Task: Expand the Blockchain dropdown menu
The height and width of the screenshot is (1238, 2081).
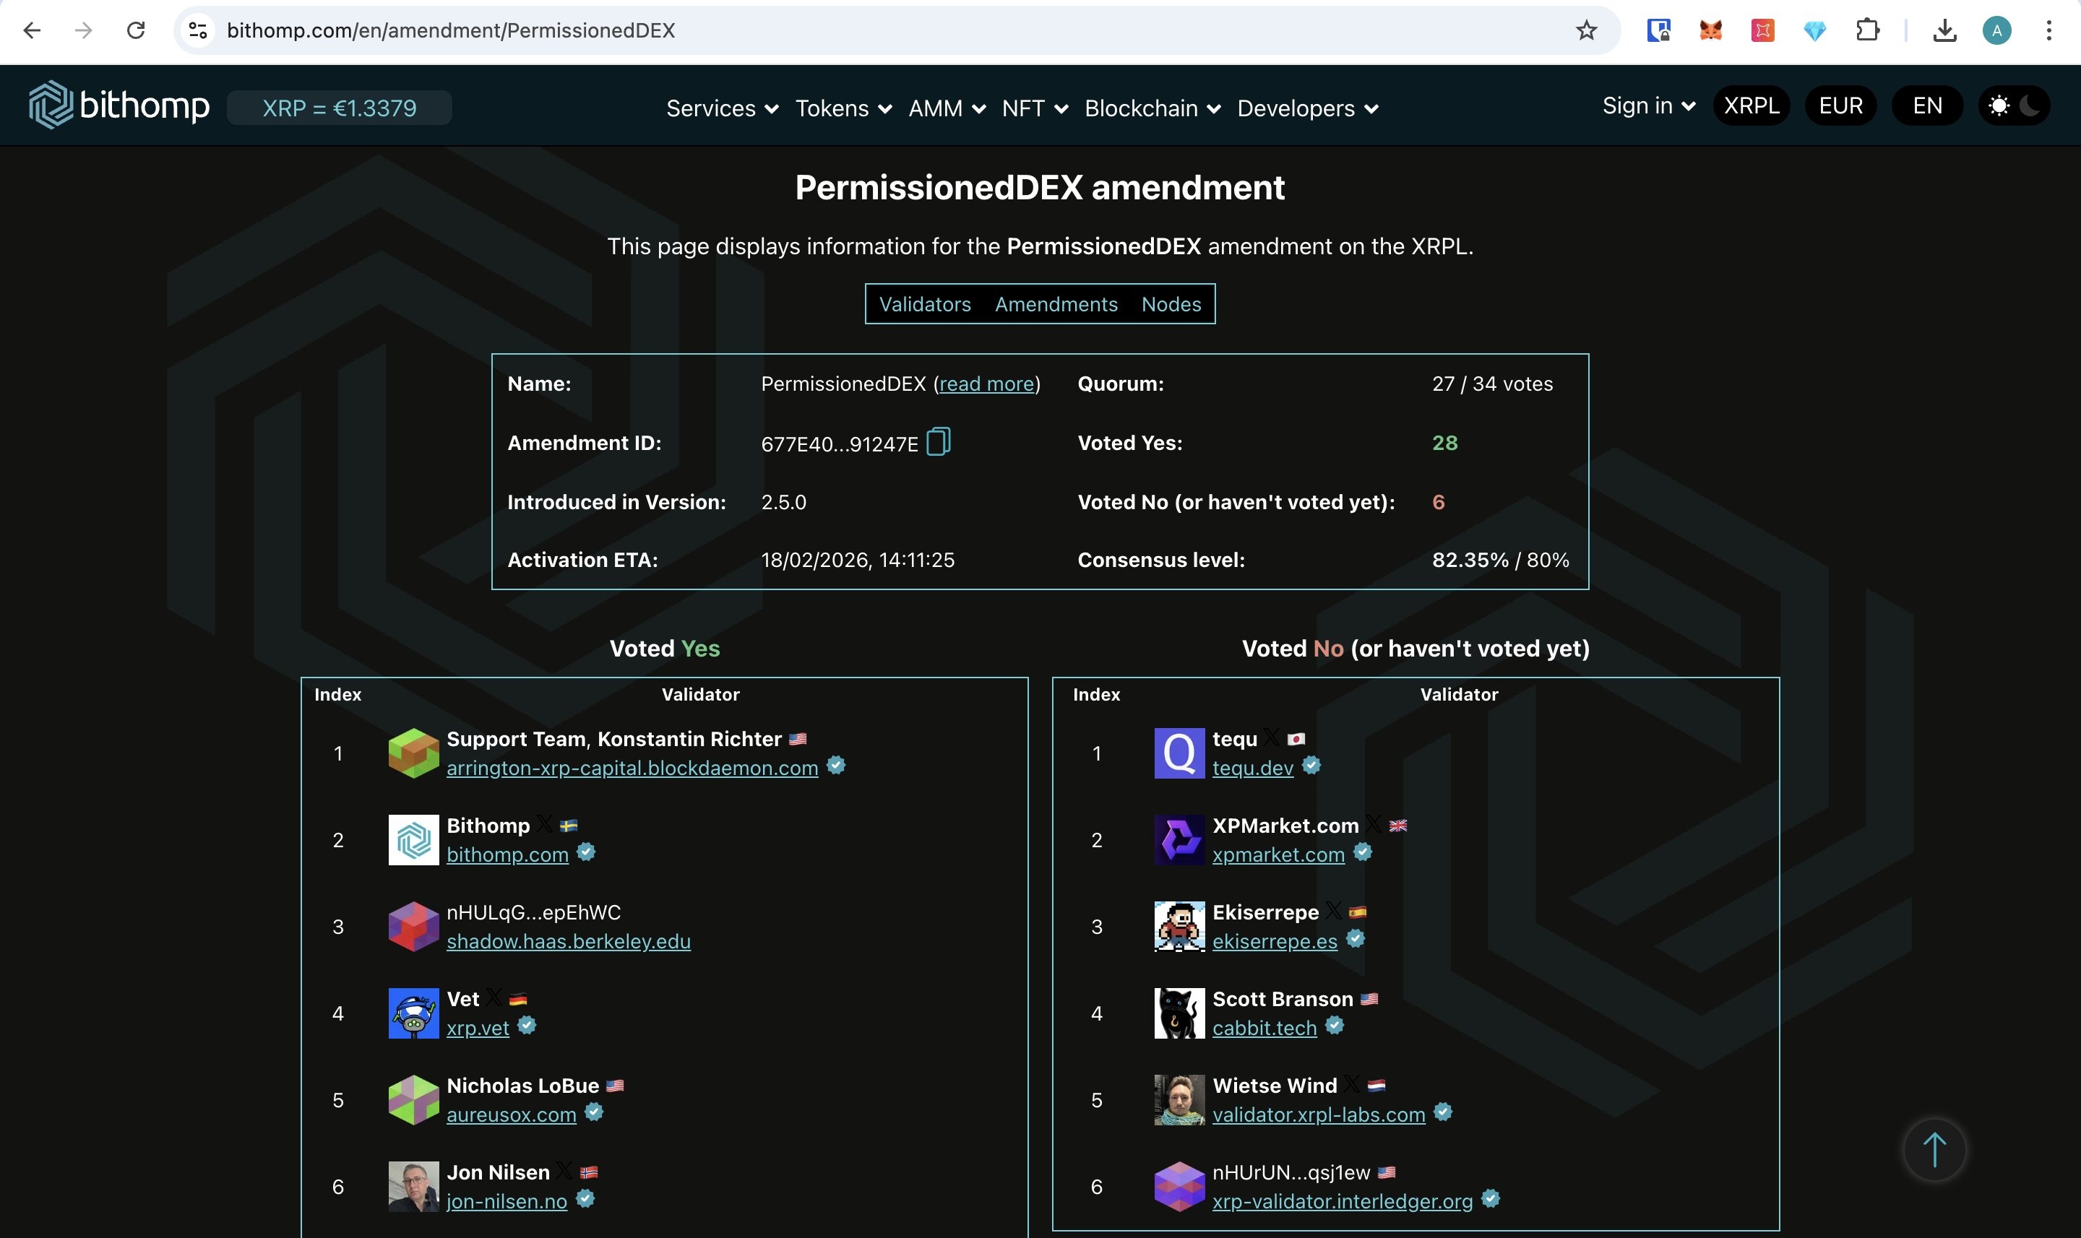Action: 1152,108
